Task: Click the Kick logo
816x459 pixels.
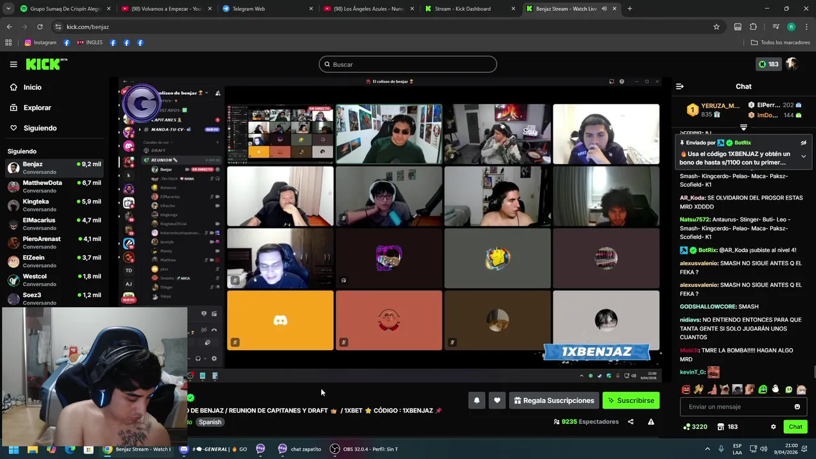Action: coord(46,64)
